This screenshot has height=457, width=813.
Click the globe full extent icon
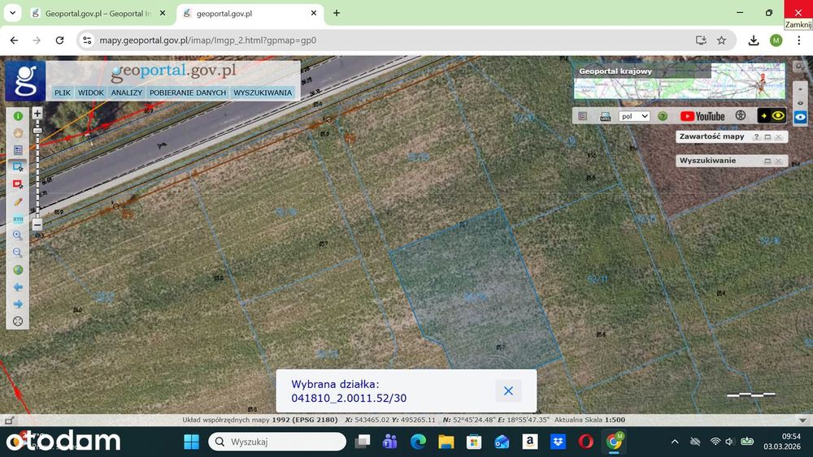(18, 269)
